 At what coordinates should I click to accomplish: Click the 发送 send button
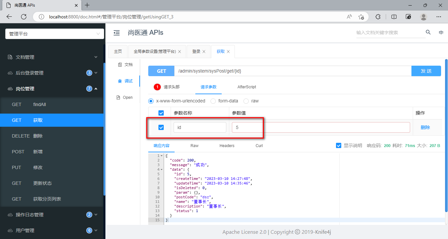(x=426, y=71)
